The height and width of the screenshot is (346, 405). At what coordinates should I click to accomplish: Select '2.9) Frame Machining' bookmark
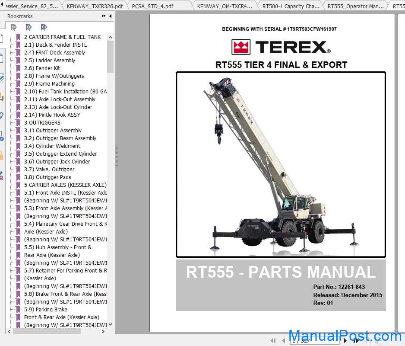point(49,83)
